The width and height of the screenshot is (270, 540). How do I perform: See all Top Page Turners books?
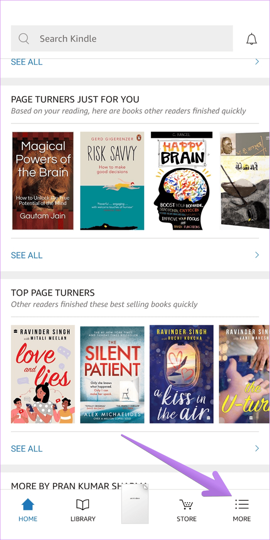27,449
